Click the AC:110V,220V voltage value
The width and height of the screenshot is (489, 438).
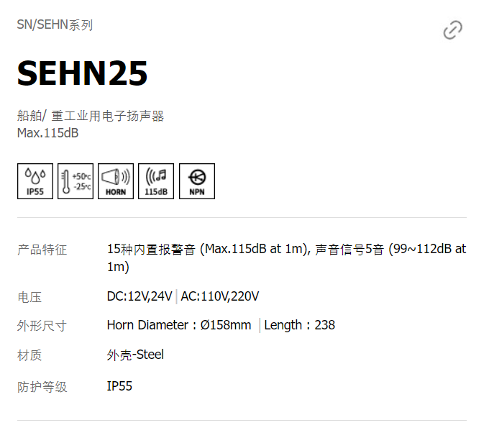coord(220,296)
